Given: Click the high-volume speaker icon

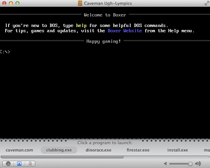Looking at the screenshot, I should [x=198, y=164].
